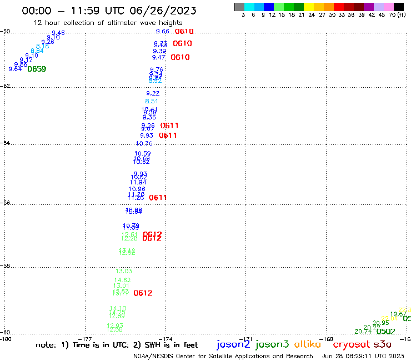Click the 10.59 wave height value
The image size is (411, 361).
(x=143, y=153)
